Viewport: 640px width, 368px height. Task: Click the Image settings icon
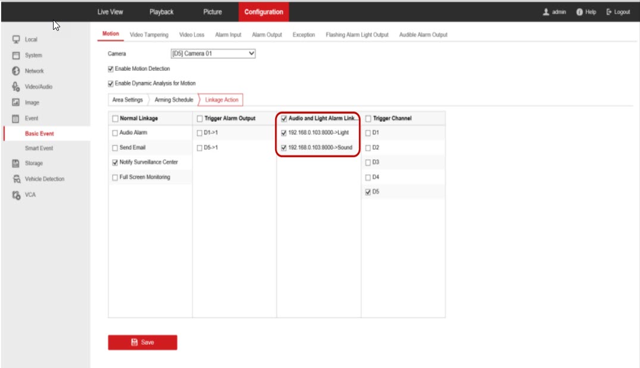(17, 102)
